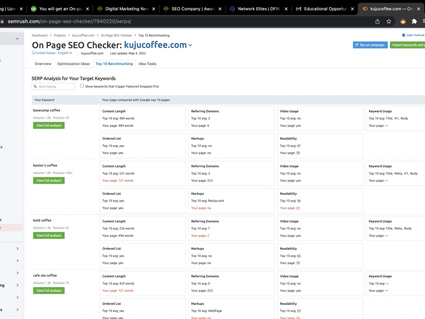
Task: View full analysis for basecamp coffee
Action: [x=49, y=125]
